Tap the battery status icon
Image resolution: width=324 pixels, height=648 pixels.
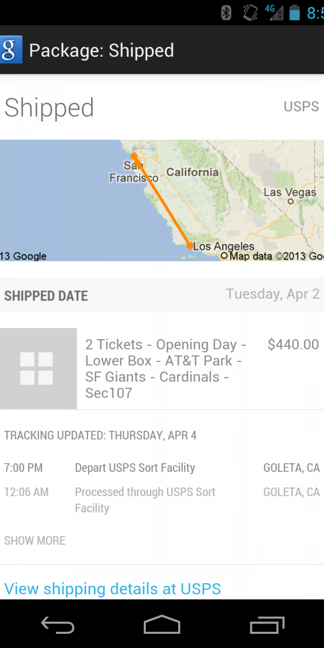(294, 13)
